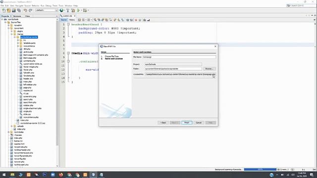Select the custom.css editor tab
Image resolution: width=317 pixels, height=178 pixels.
[x=67, y=16]
